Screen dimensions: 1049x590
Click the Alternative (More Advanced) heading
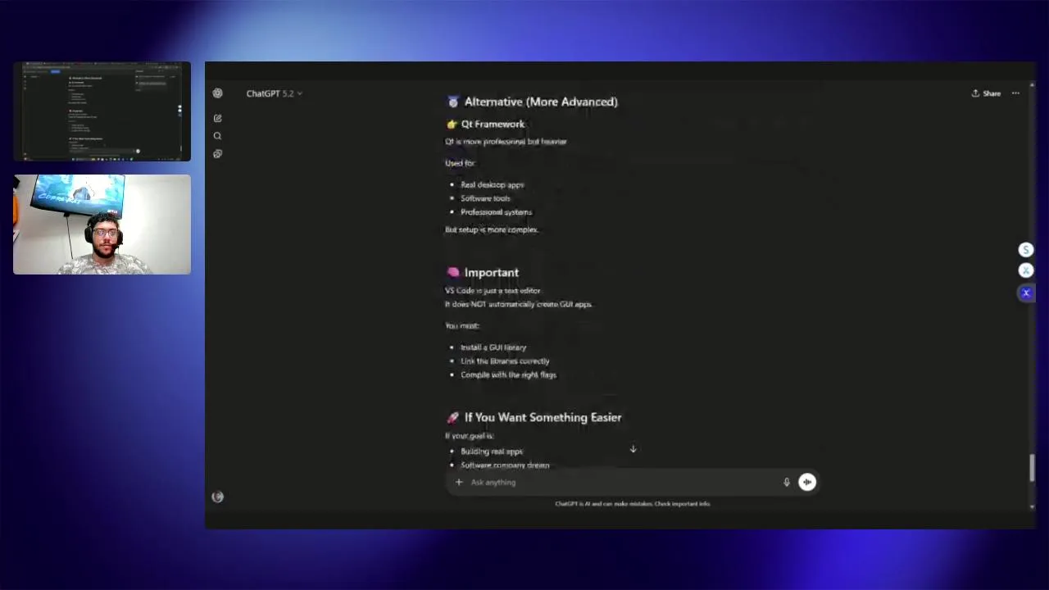pyautogui.click(x=541, y=102)
